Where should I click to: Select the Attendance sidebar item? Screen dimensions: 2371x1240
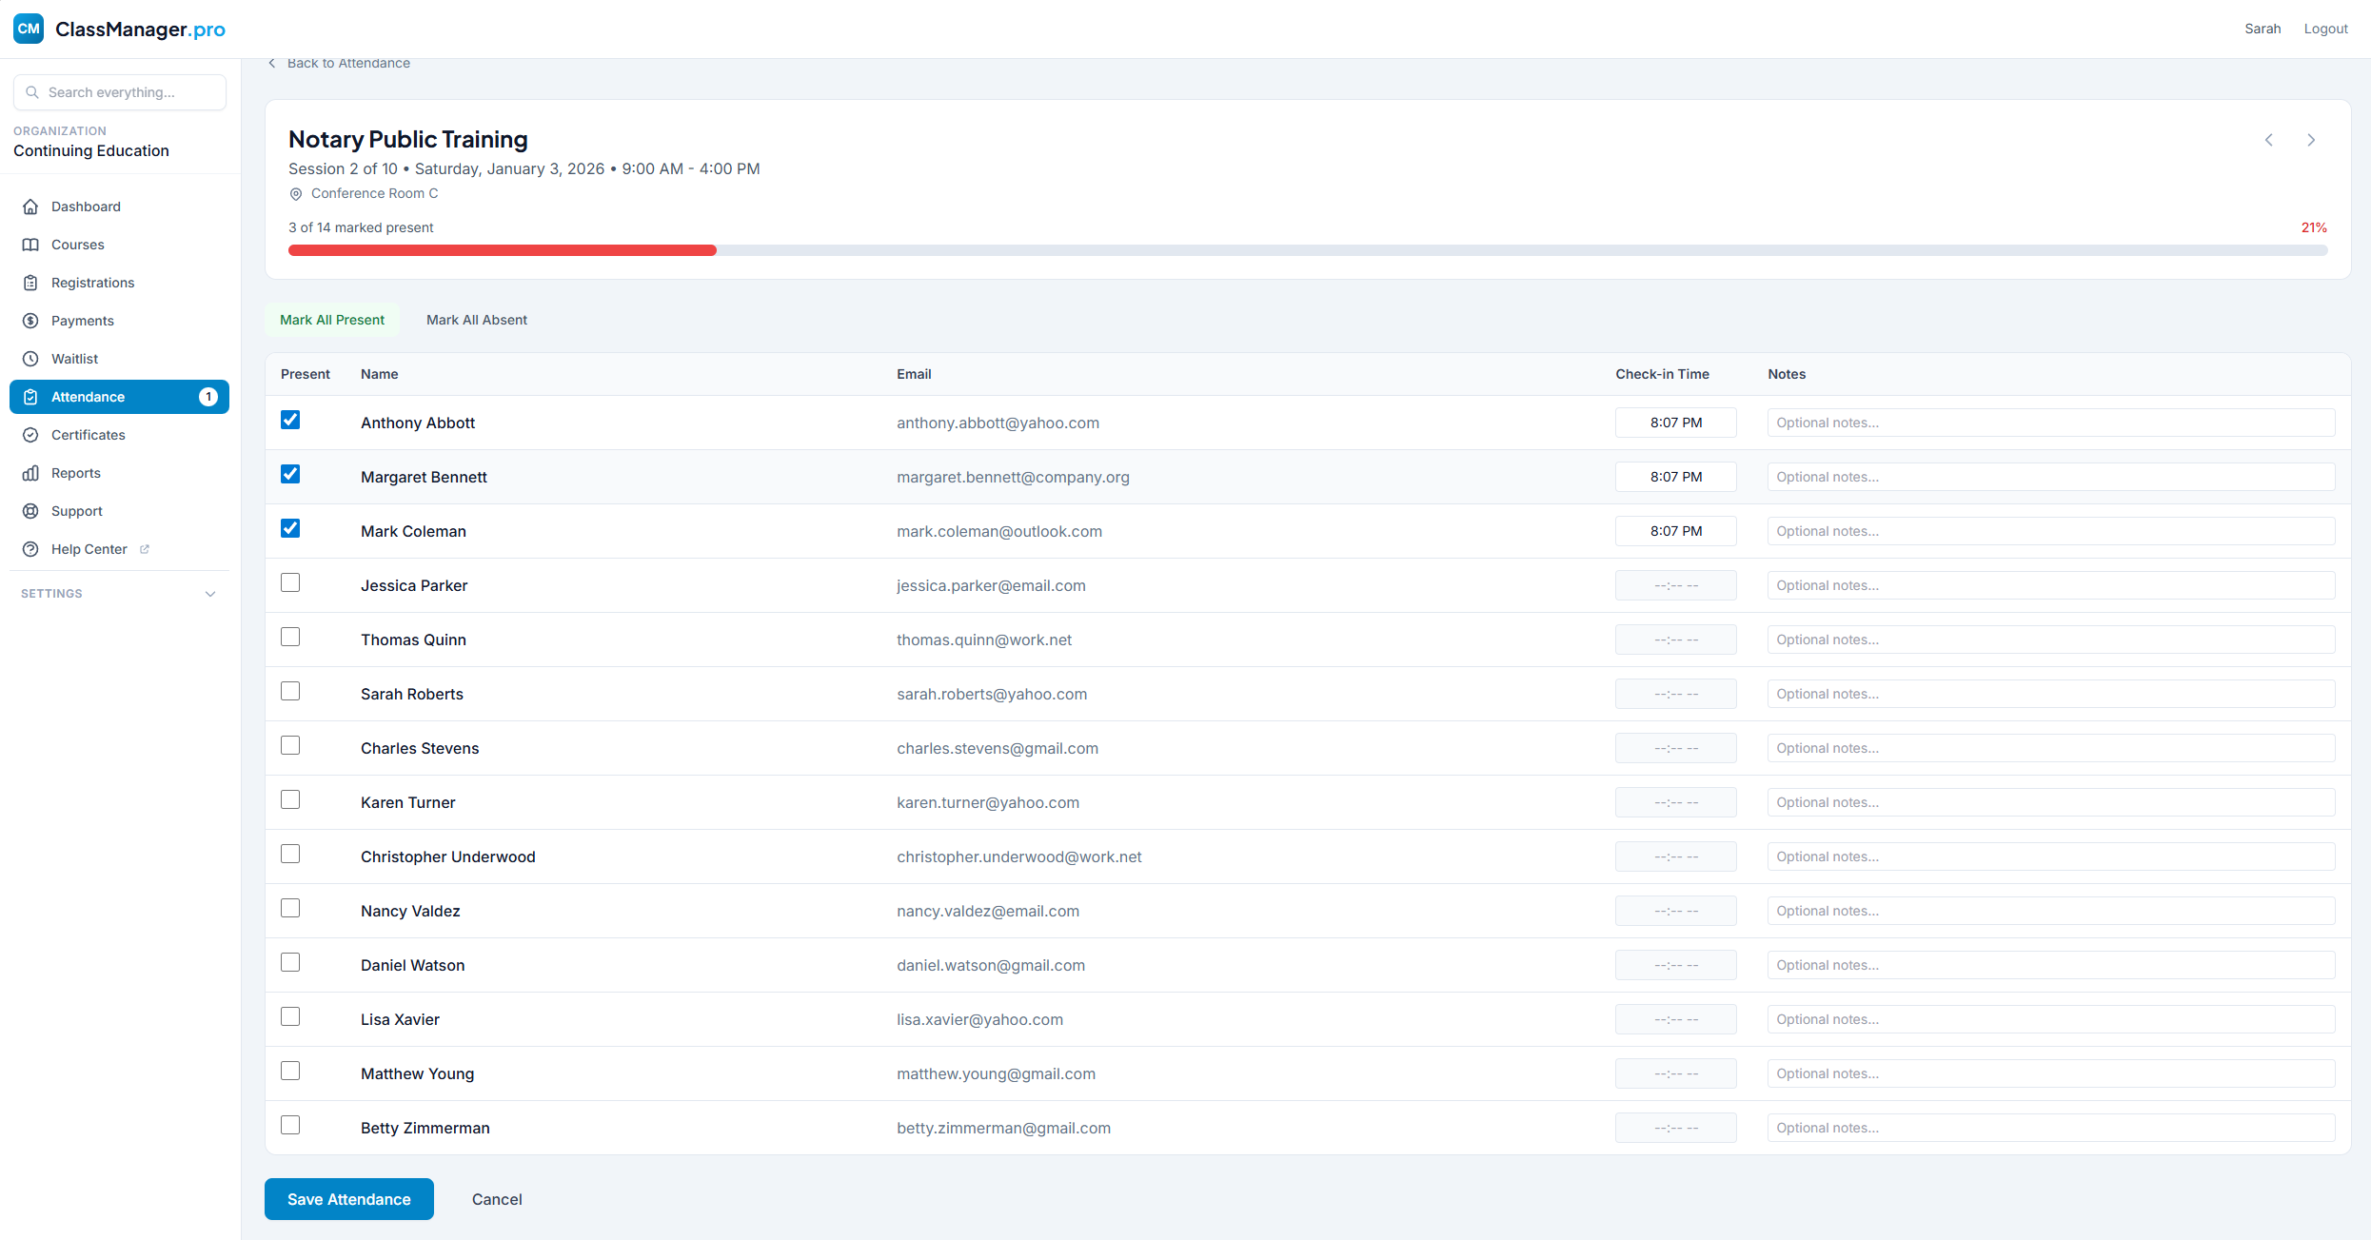(88, 397)
